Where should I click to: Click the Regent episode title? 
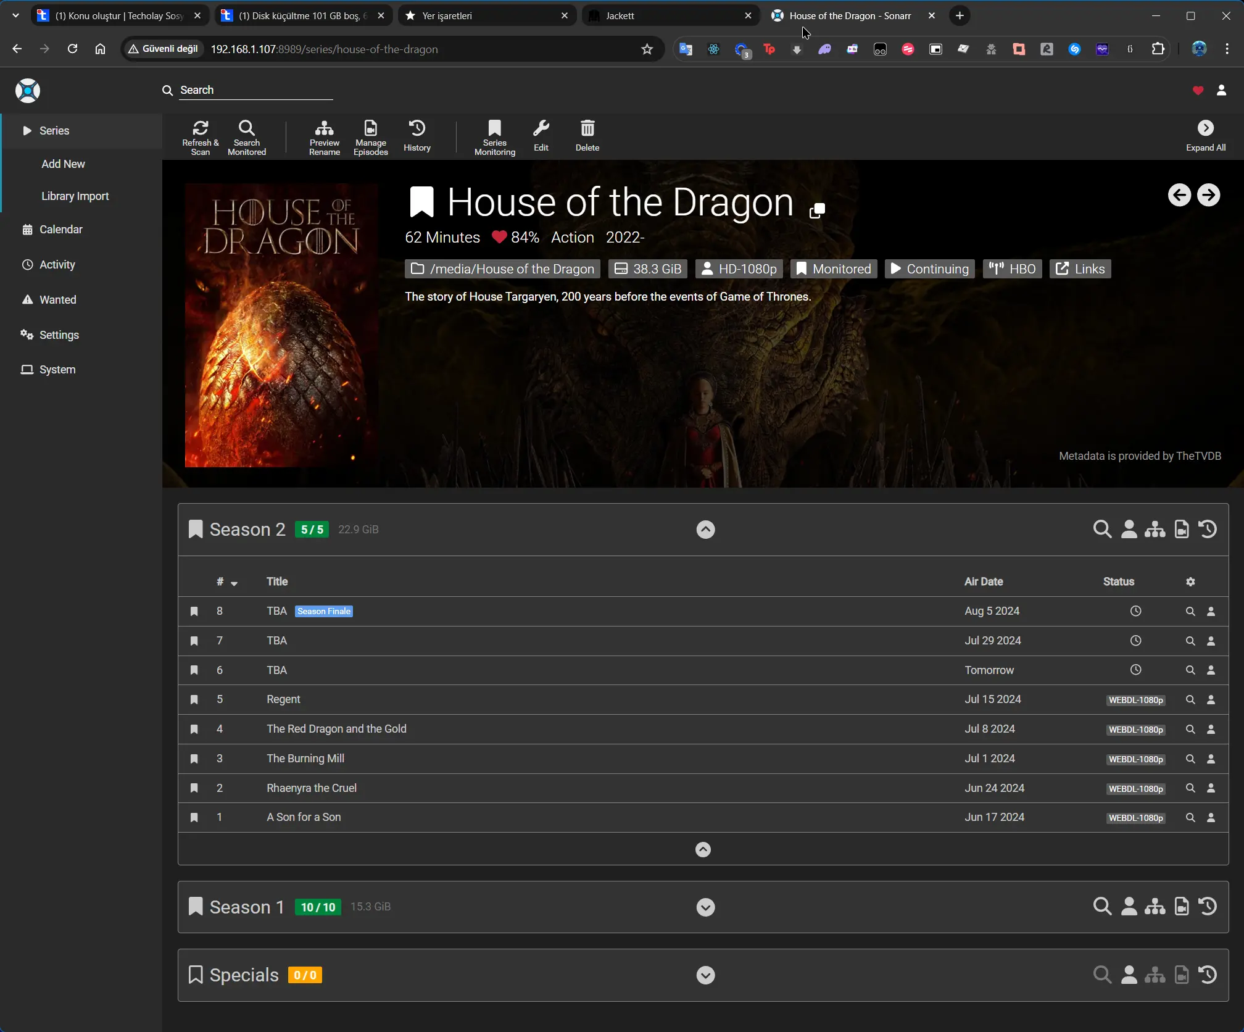283,699
